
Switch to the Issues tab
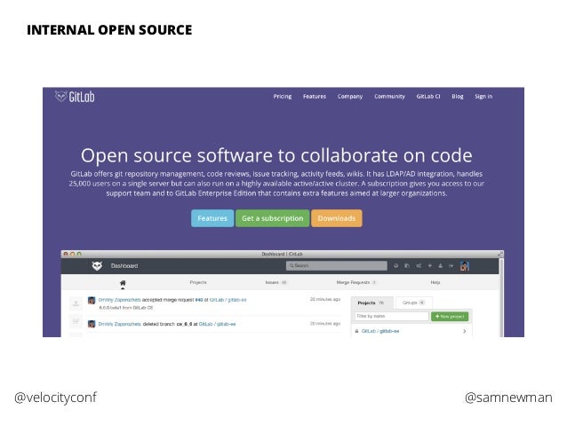point(276,282)
